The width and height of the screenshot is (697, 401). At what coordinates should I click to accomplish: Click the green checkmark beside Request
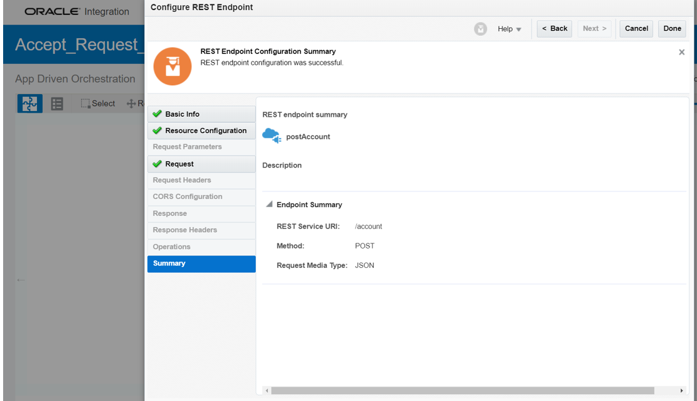click(x=157, y=164)
